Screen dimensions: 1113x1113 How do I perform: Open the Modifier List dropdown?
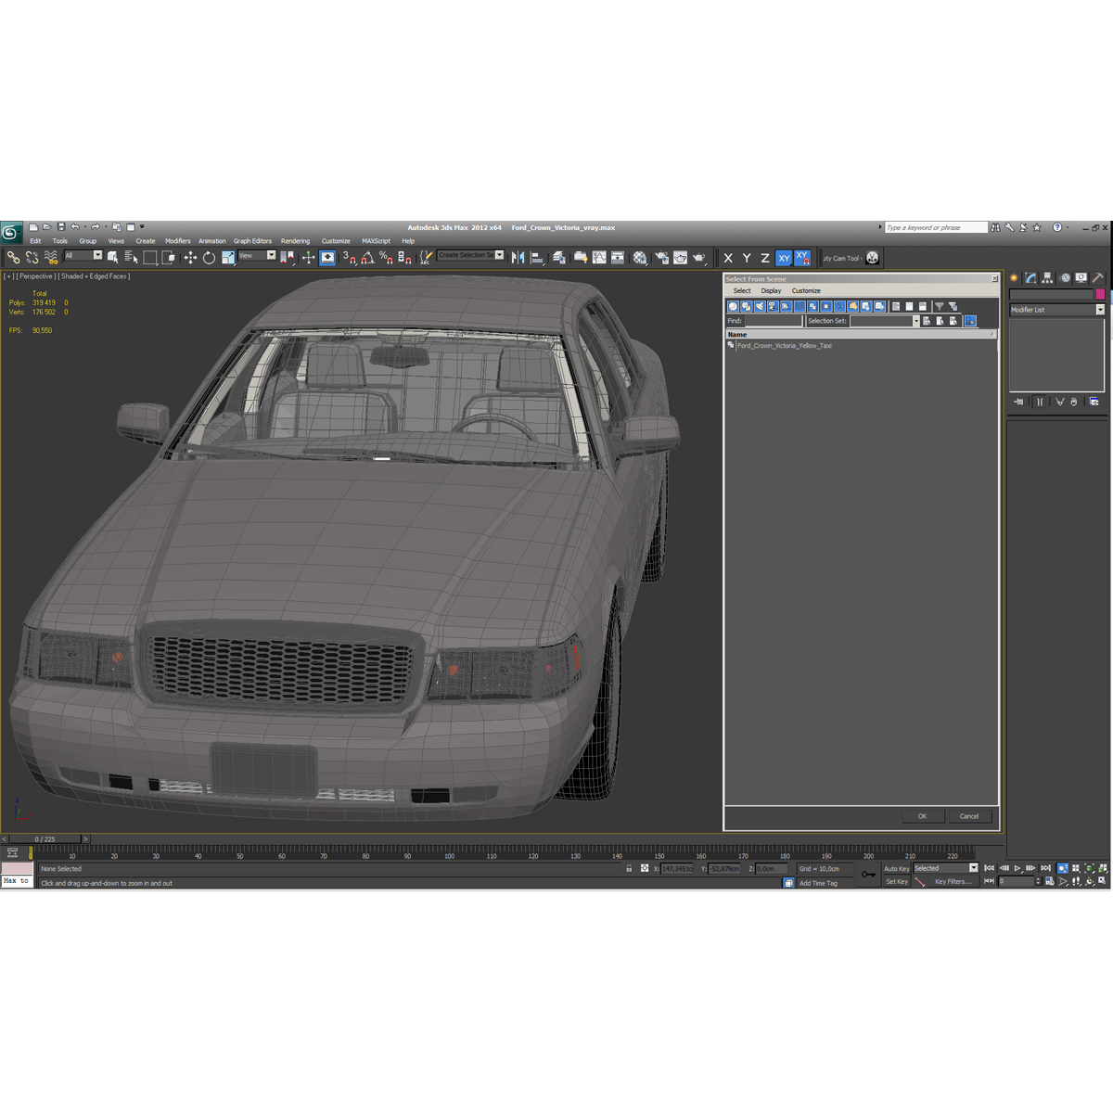click(1100, 309)
